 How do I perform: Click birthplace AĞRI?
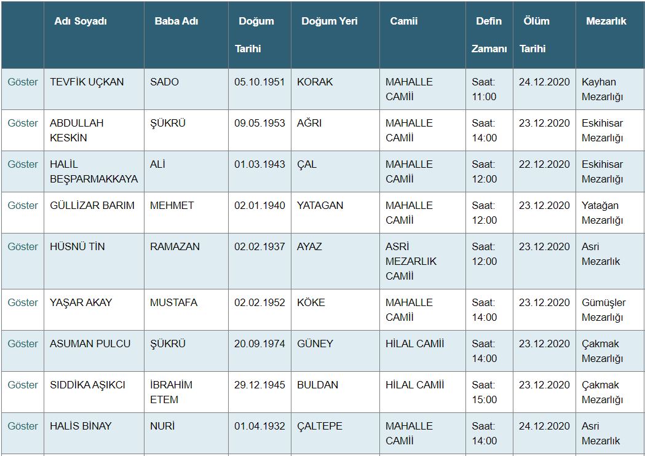click(309, 123)
